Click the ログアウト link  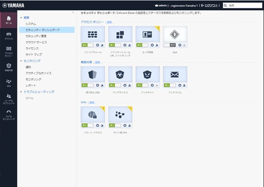tap(211, 5)
